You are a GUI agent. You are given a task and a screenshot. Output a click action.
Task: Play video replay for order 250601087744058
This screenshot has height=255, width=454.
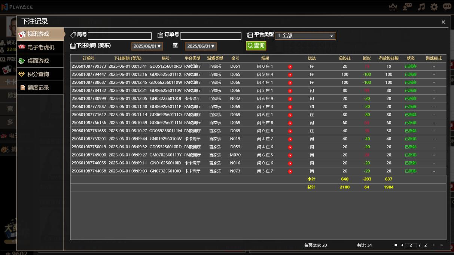(x=290, y=171)
